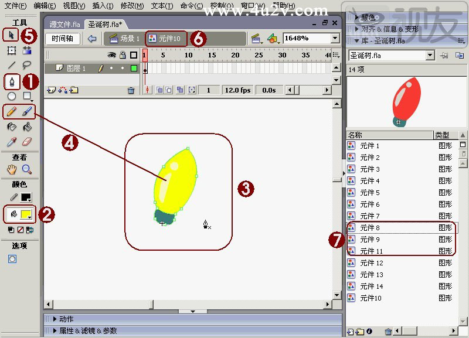Open the library file 圣诞树.fla dropdown

click(x=430, y=55)
